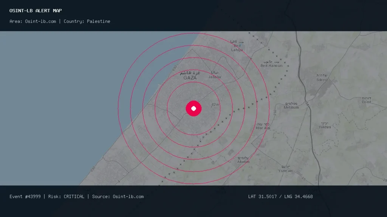
Task: Click the Beit Hanoun map label
Action: tap(271, 64)
